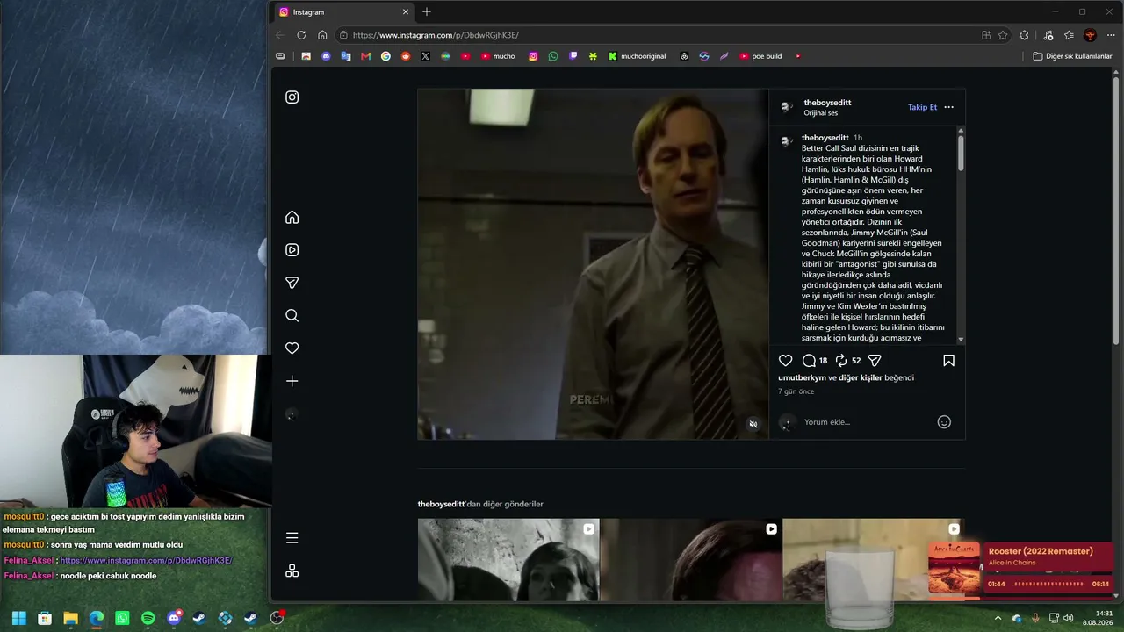Screen dimensions: 1124x632
Task: Open Discord from the taskbar
Action: [x=174, y=618]
